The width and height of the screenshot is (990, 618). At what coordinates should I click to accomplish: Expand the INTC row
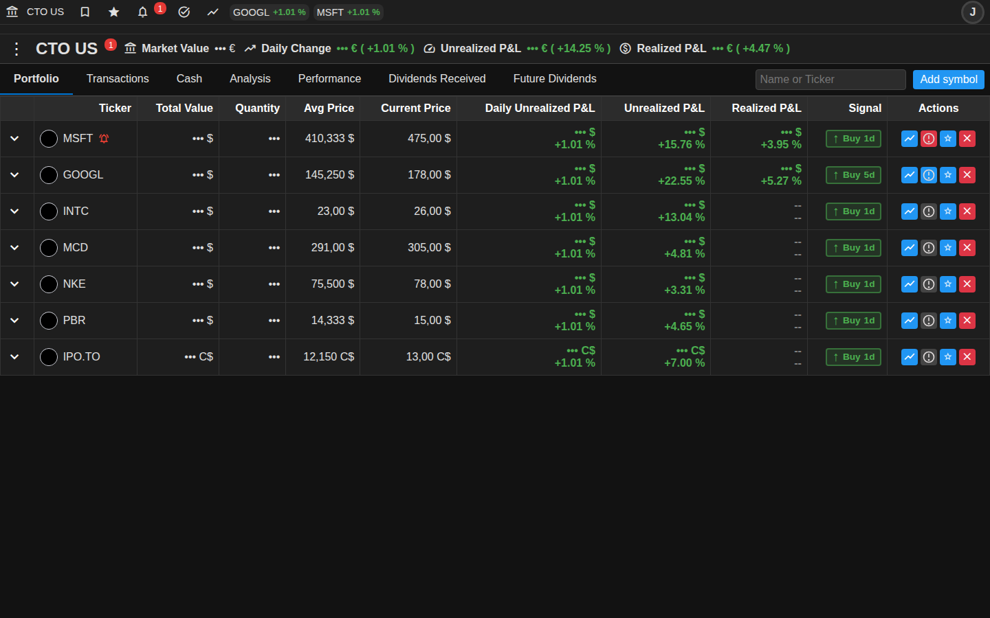click(14, 211)
